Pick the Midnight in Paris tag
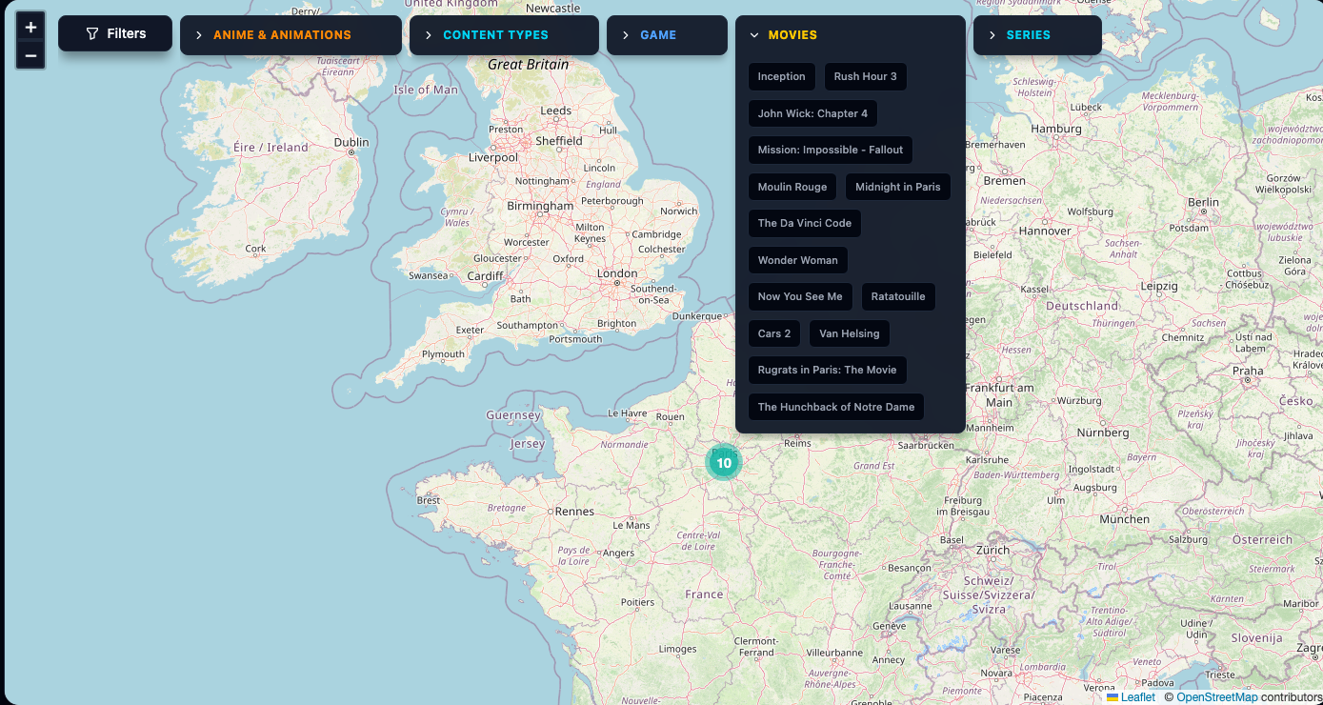 pyautogui.click(x=897, y=187)
